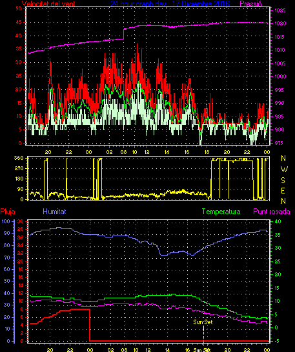Click the 'N' compass label beside the 360 line
295x352 pixels.
click(x=283, y=159)
